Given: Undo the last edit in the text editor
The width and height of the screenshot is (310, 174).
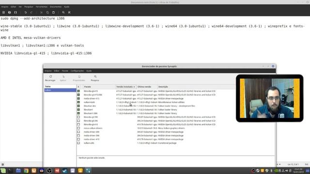Looking at the screenshot, I should click(x=26, y=13).
